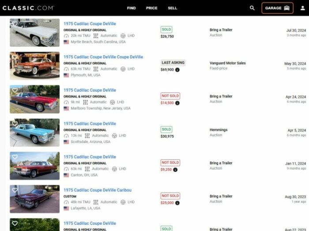This screenshot has width=309, height=231.
Task: Click the CLASSIC.COM logo
Action: (x=28, y=8)
